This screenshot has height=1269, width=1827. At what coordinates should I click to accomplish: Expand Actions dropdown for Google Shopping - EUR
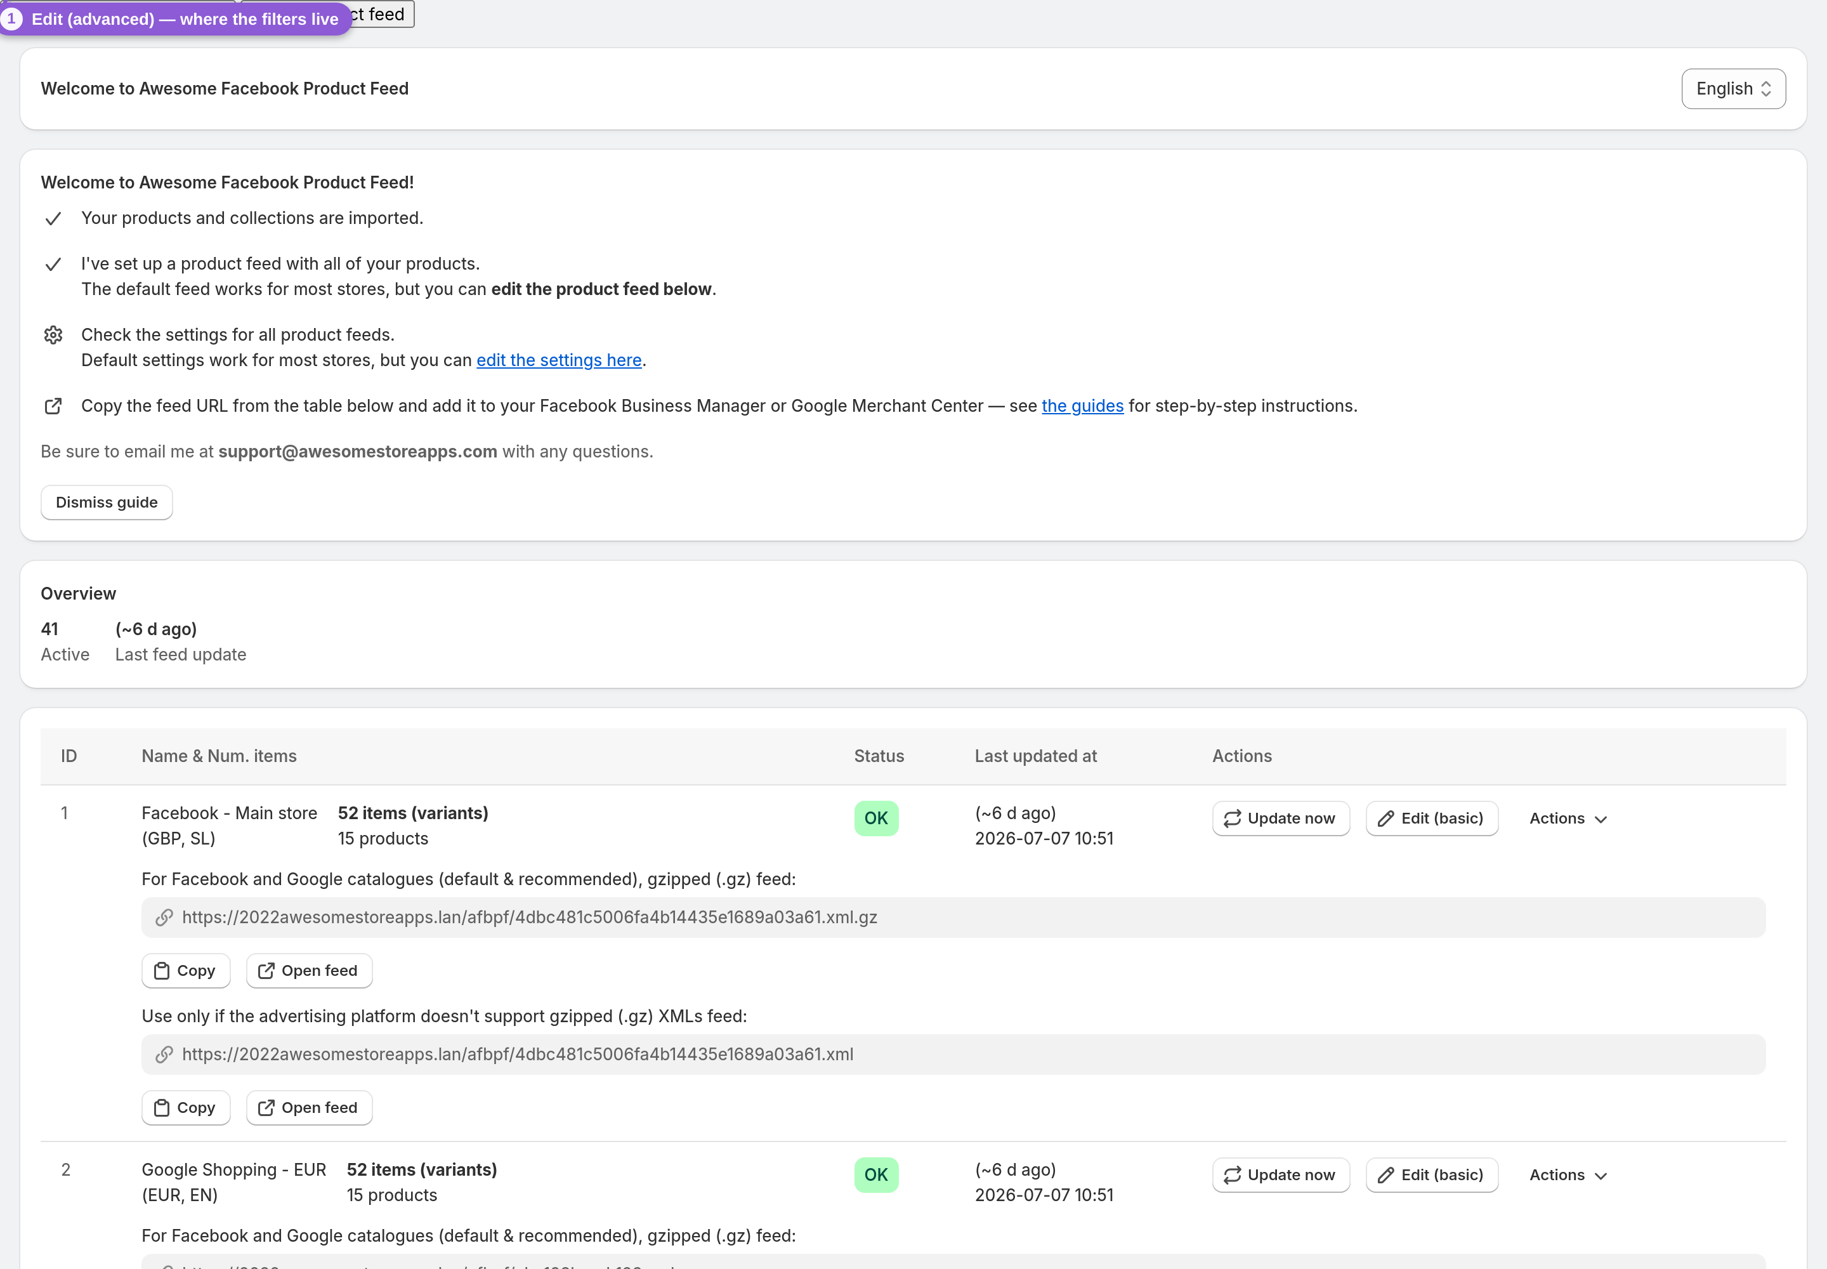(x=1568, y=1175)
